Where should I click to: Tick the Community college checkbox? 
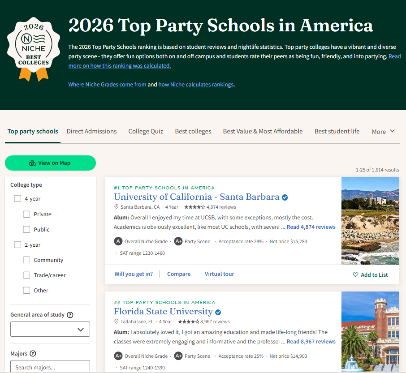click(27, 260)
